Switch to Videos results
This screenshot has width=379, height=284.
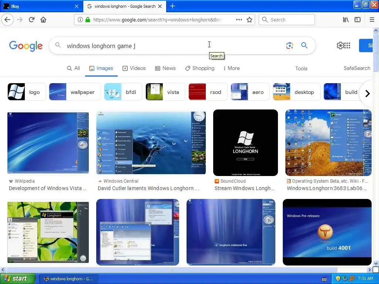[x=134, y=68]
